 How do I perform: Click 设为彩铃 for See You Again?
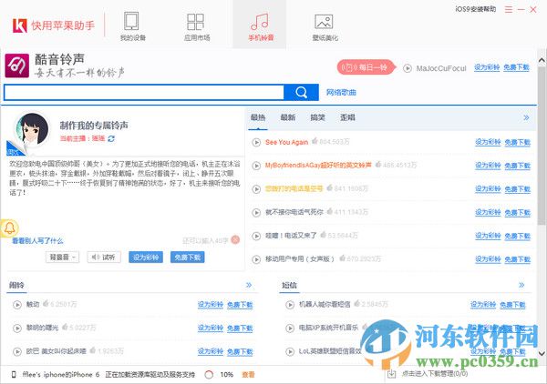[x=488, y=142]
